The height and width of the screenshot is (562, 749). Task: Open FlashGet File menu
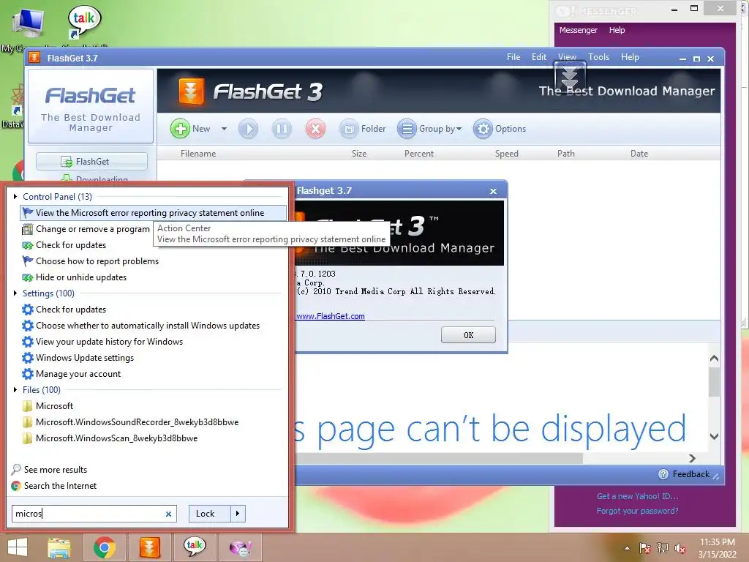[513, 57]
